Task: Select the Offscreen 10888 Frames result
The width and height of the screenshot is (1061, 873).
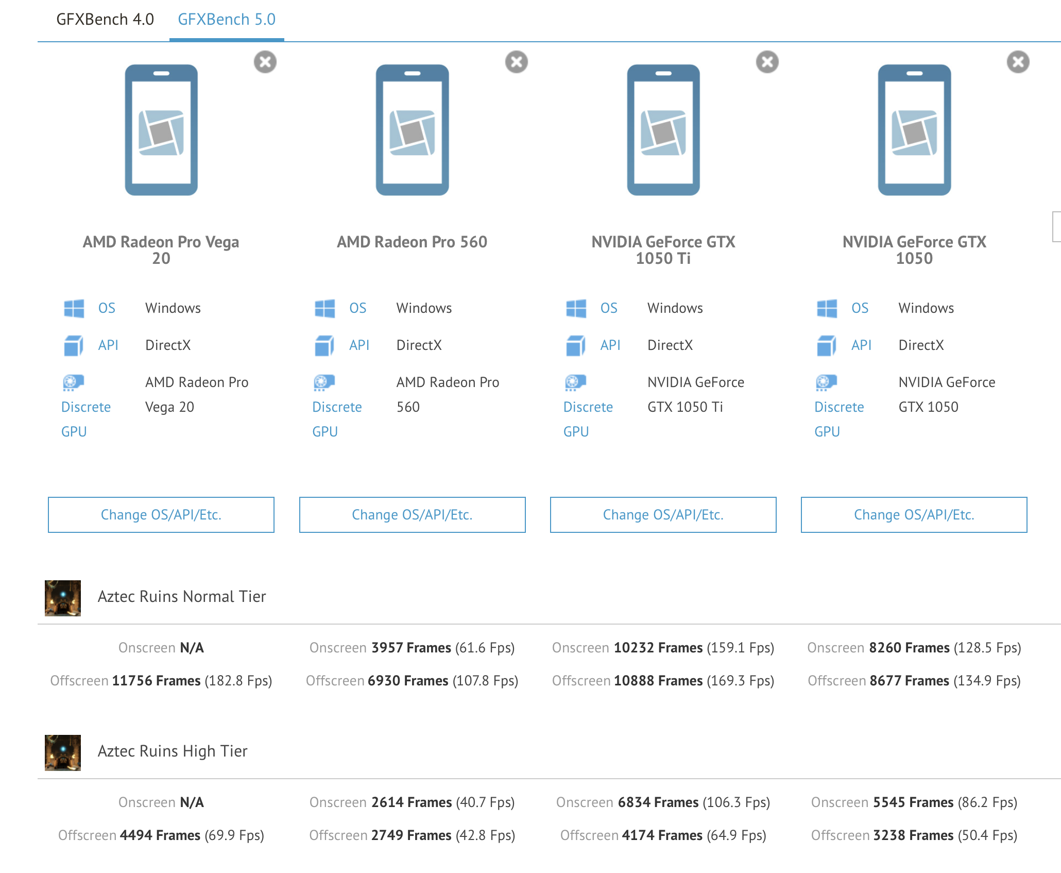Action: click(663, 681)
